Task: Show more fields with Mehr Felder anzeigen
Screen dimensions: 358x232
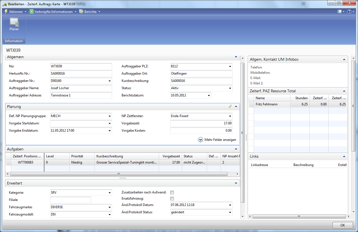Action: (217, 140)
